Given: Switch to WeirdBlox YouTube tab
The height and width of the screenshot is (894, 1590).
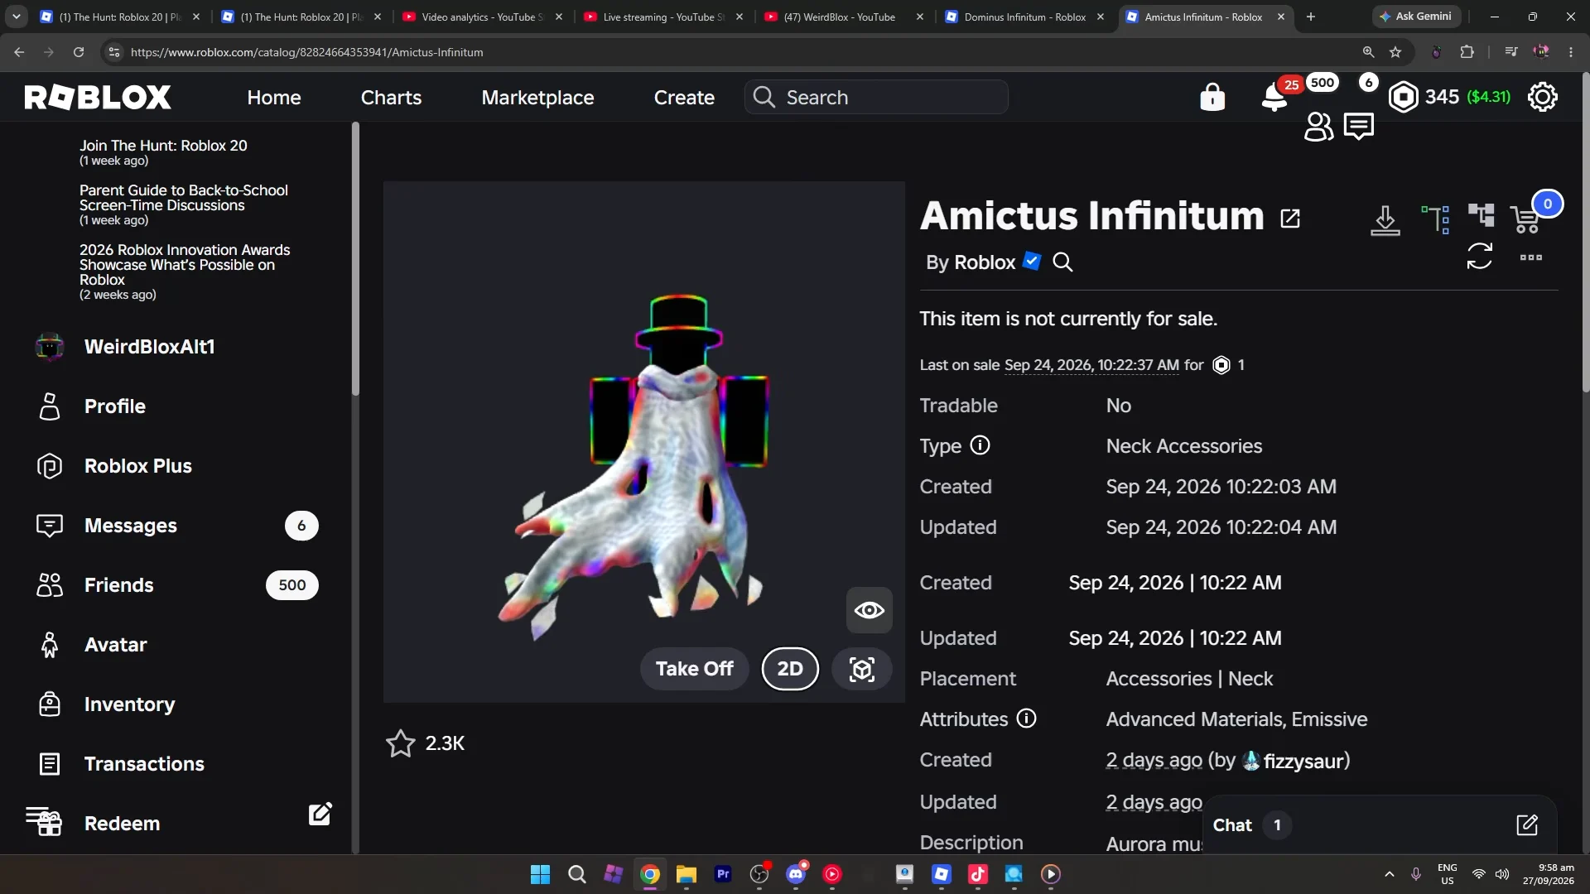Looking at the screenshot, I should click(839, 17).
